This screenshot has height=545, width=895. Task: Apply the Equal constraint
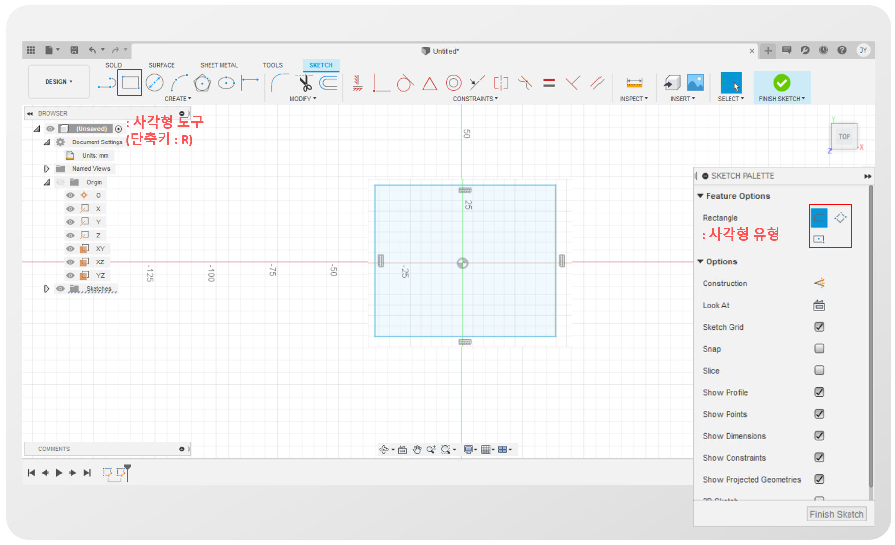[x=549, y=83]
